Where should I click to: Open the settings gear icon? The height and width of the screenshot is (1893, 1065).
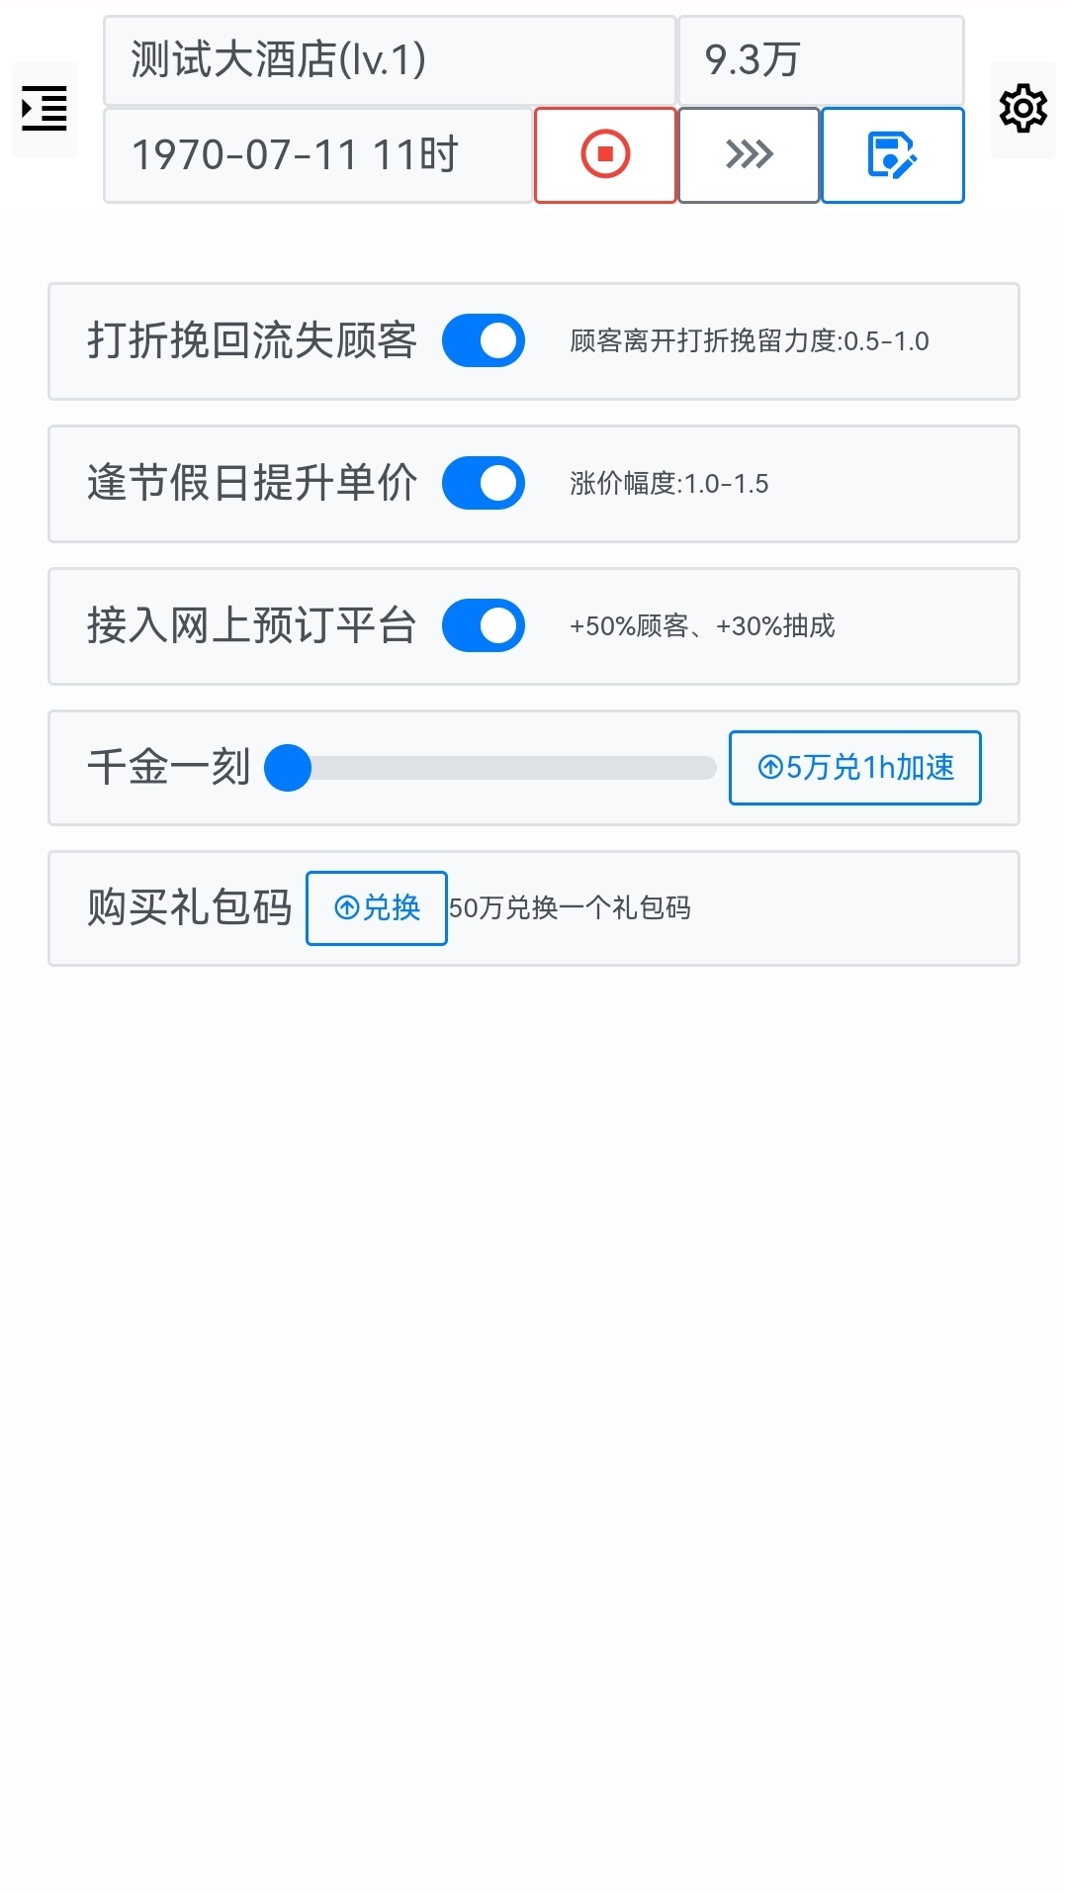point(1022,109)
